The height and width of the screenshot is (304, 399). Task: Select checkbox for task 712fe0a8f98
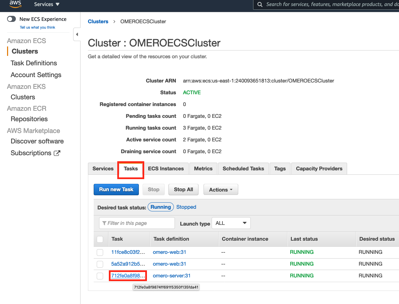click(100, 276)
